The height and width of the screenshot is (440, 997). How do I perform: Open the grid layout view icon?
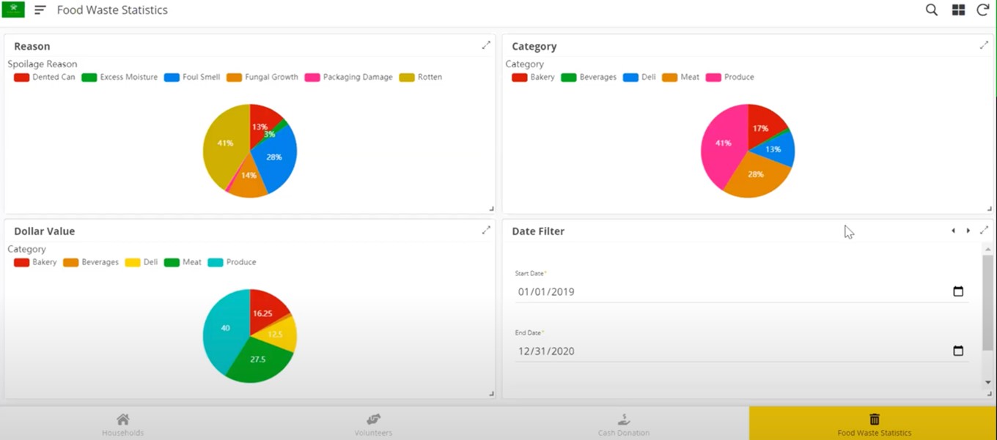(958, 10)
